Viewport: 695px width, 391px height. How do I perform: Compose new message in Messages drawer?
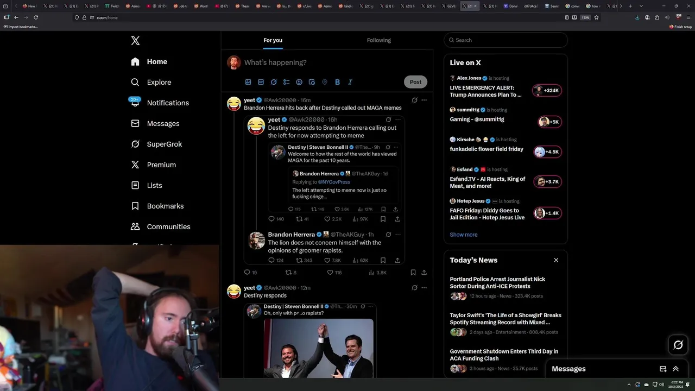click(x=663, y=369)
